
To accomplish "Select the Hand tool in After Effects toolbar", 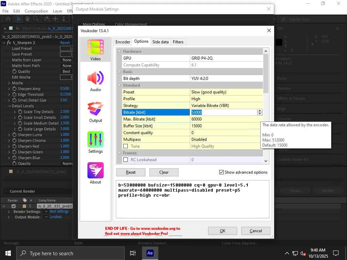I will pos(27,19).
